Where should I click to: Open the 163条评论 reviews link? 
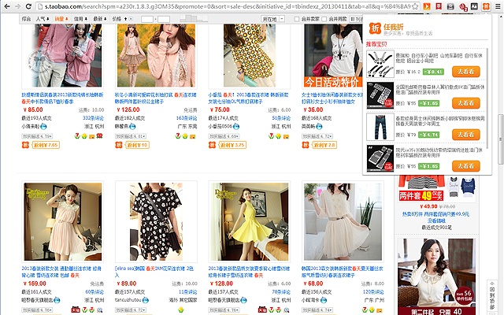coord(187,118)
